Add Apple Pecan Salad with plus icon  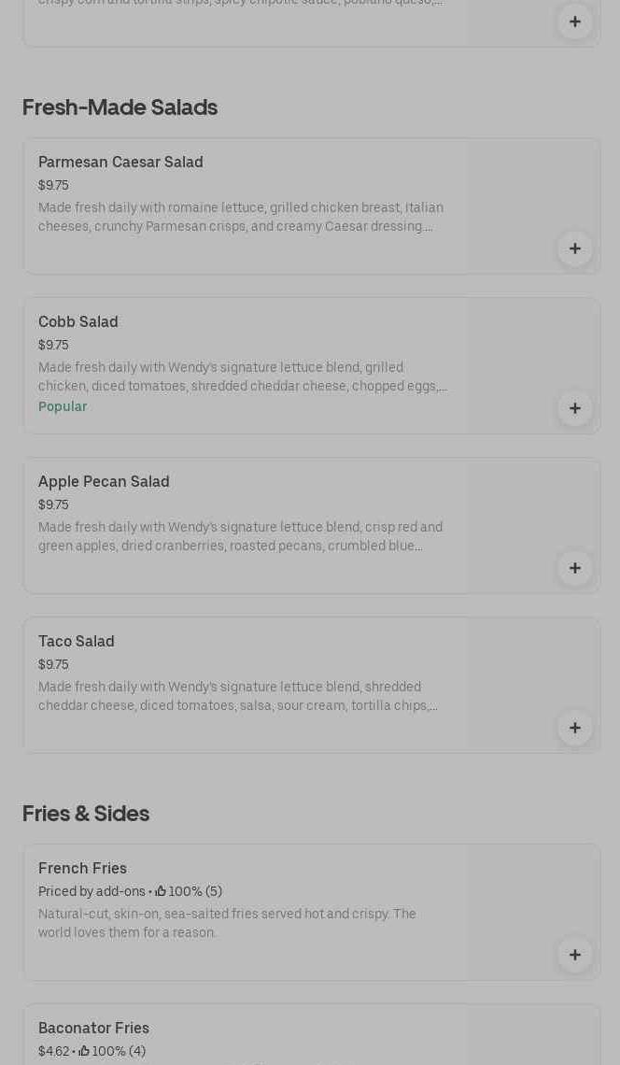point(575,568)
